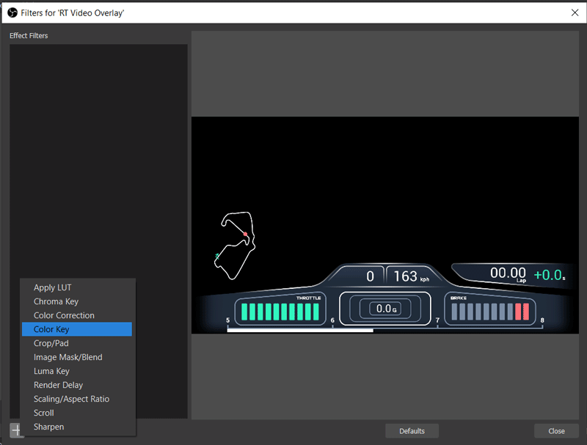This screenshot has width=587, height=445.
Task: Add a Render Delay filter
Action: point(58,385)
